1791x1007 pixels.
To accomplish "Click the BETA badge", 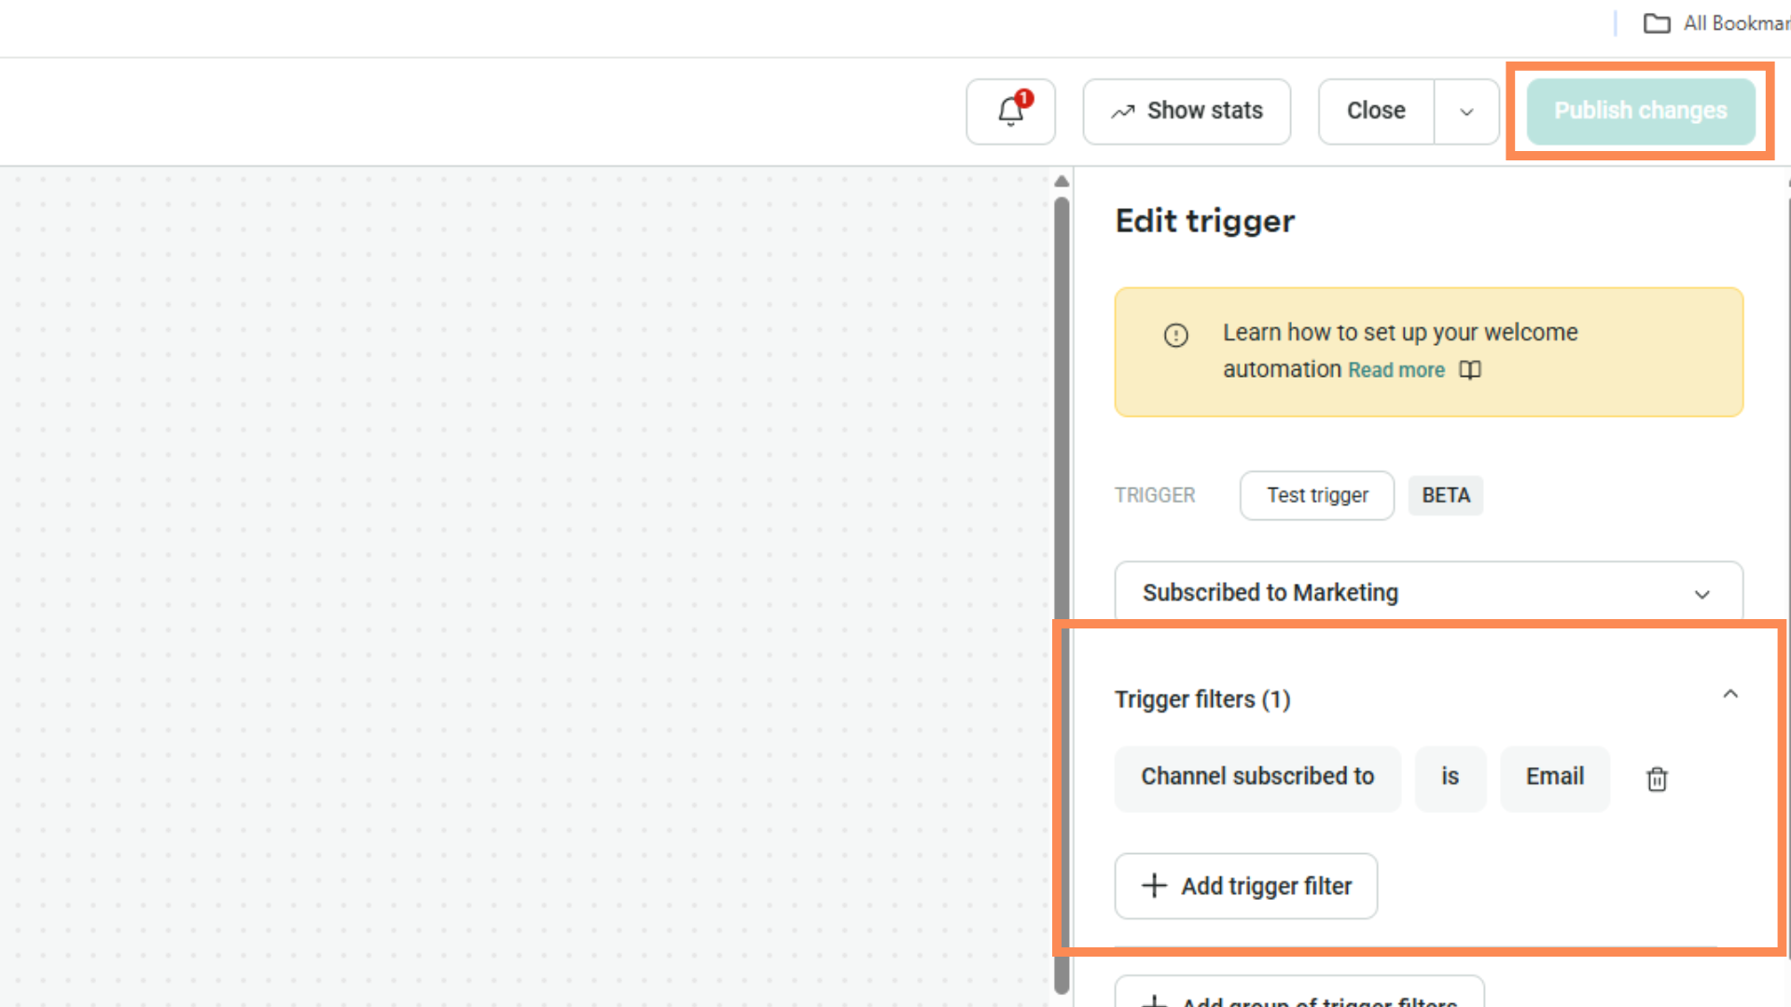I will (1445, 495).
